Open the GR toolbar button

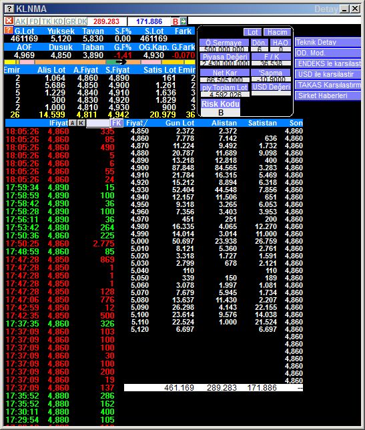[x=71, y=21]
